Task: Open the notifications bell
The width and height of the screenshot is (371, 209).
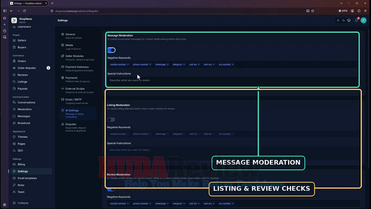Action: pyautogui.click(x=357, y=20)
